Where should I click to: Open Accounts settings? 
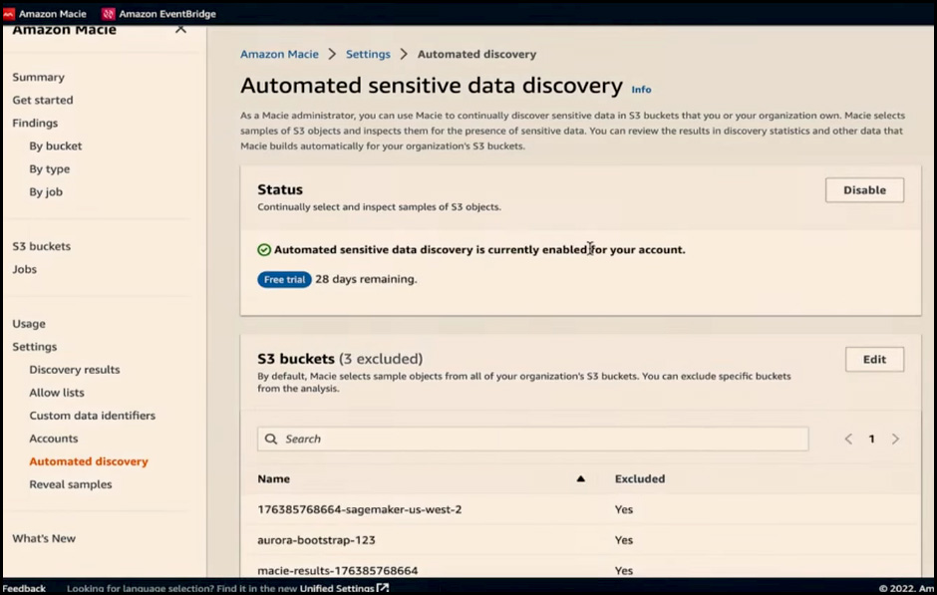click(x=53, y=439)
